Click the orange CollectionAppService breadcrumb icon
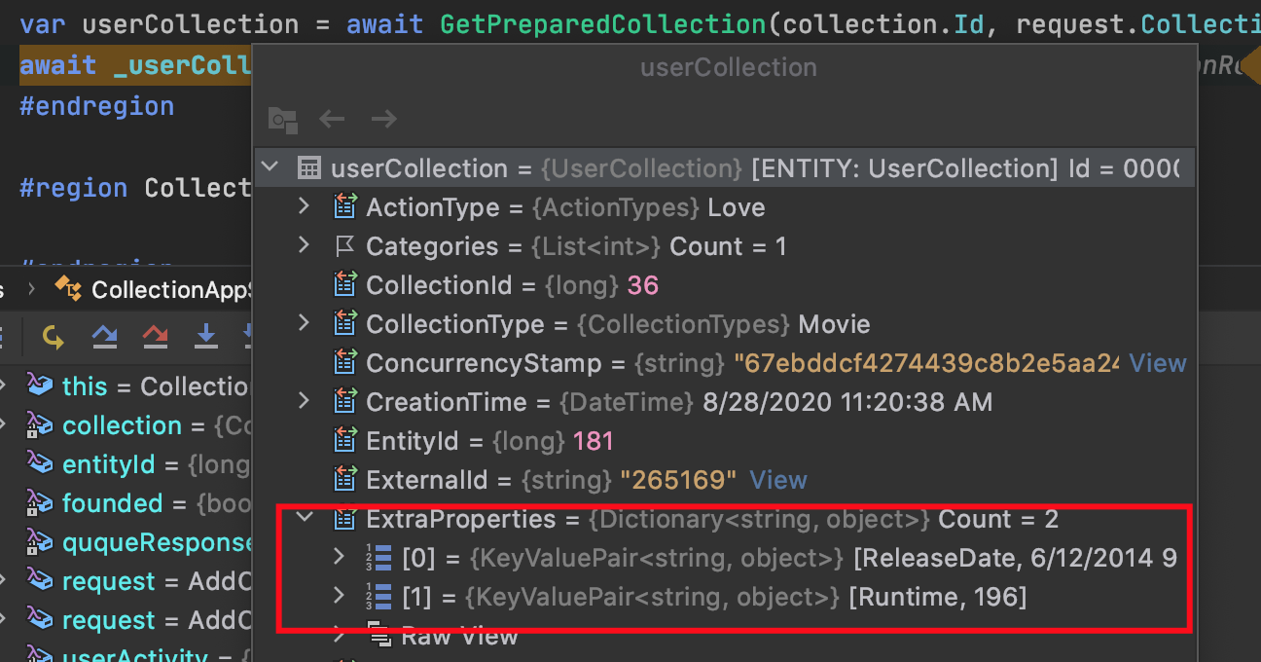Screen dimensions: 1261x662 click(68, 288)
